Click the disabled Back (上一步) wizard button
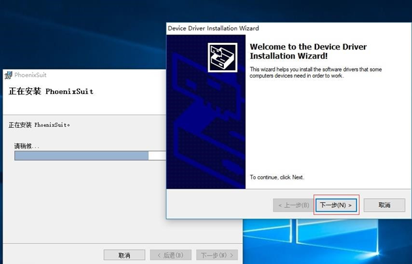The height and width of the screenshot is (264, 412). pos(294,205)
